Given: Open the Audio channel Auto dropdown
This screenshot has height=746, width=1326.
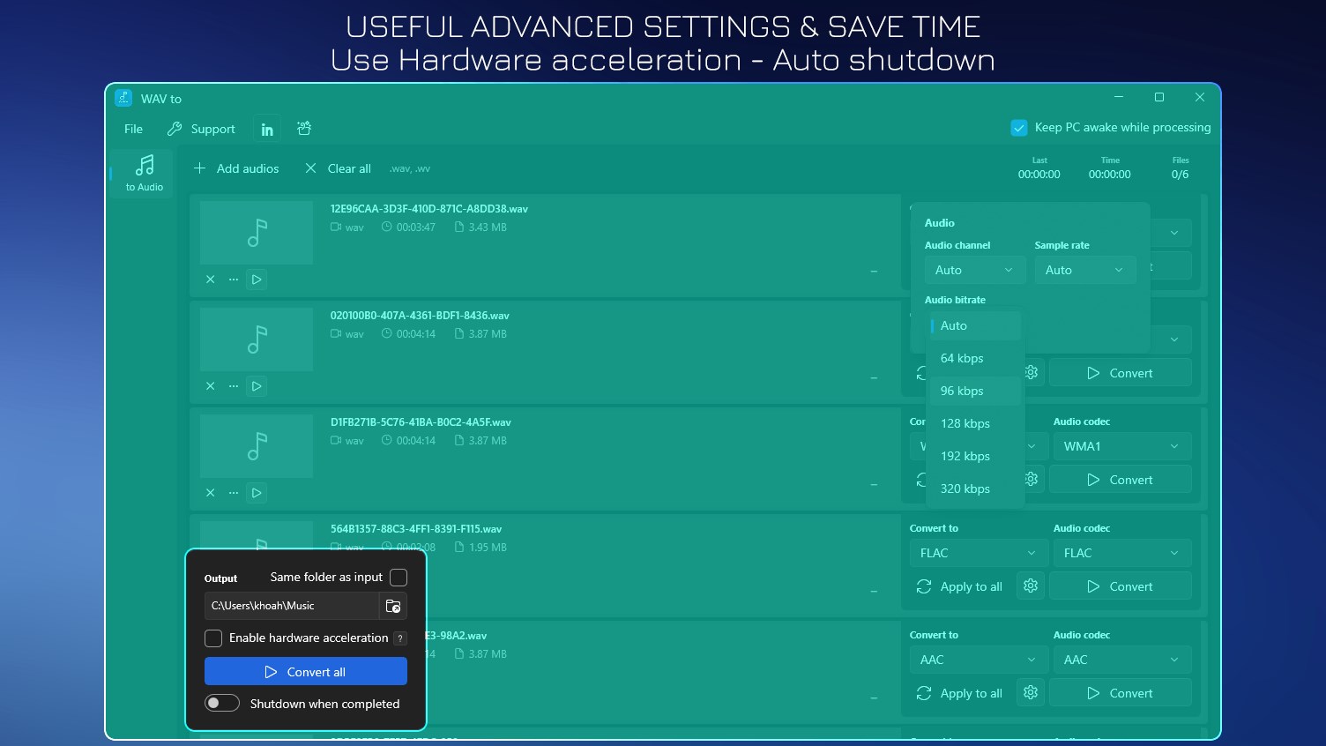Looking at the screenshot, I should 974,270.
